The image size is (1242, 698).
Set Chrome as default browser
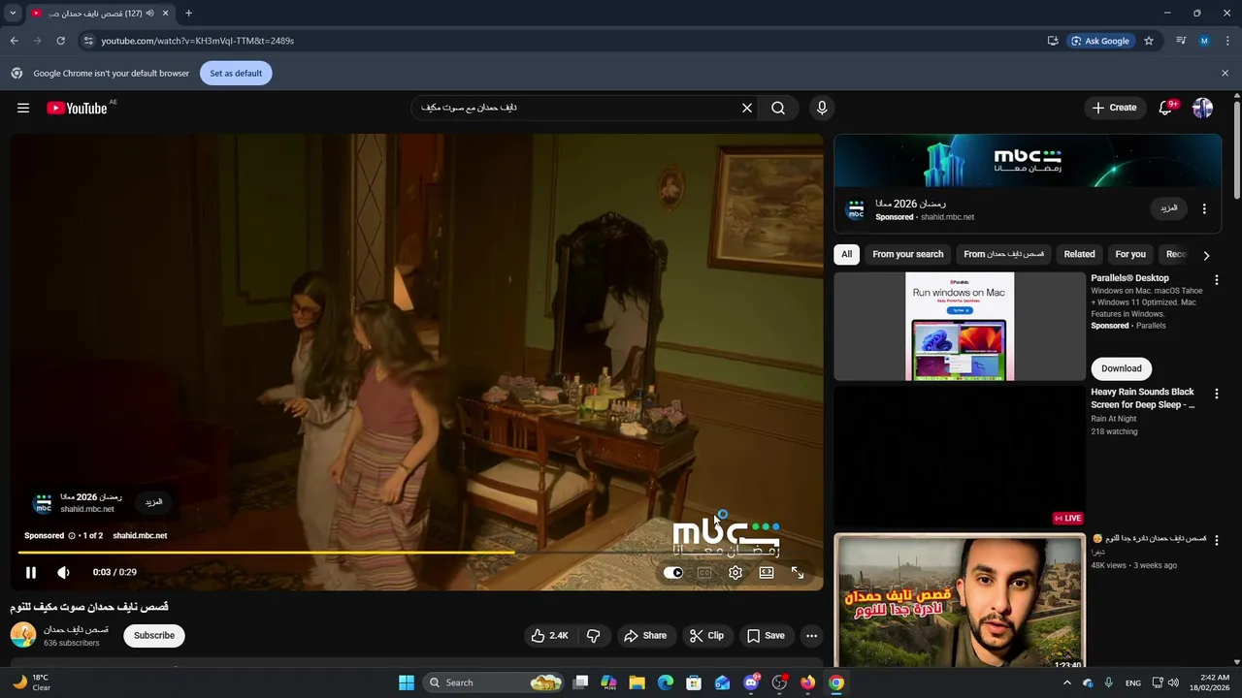coord(236,73)
